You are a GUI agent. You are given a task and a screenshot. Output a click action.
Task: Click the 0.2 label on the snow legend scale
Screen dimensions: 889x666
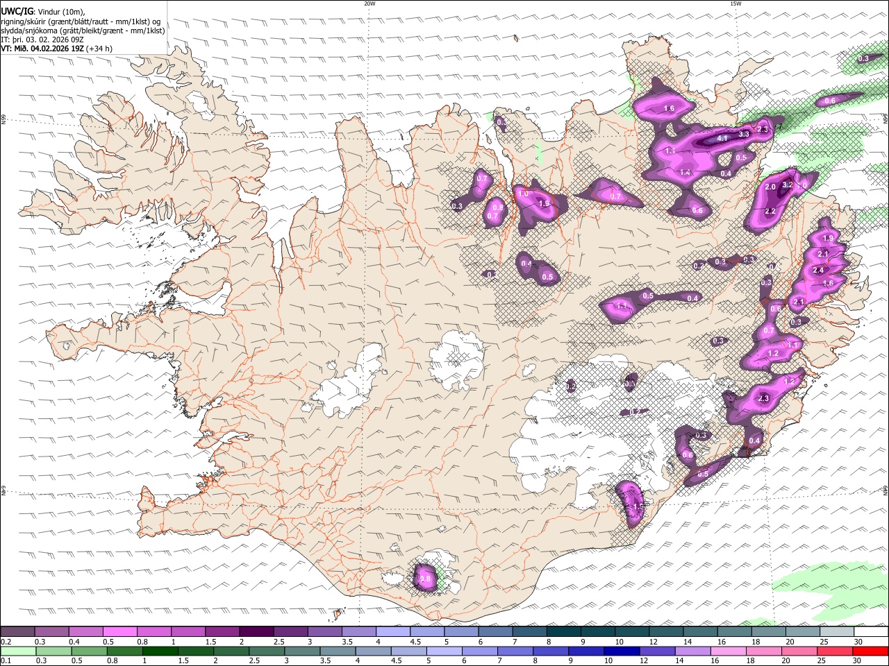[x=6, y=642]
